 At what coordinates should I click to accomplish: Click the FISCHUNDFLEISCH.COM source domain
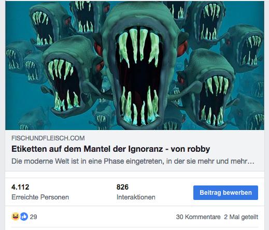[48, 138]
